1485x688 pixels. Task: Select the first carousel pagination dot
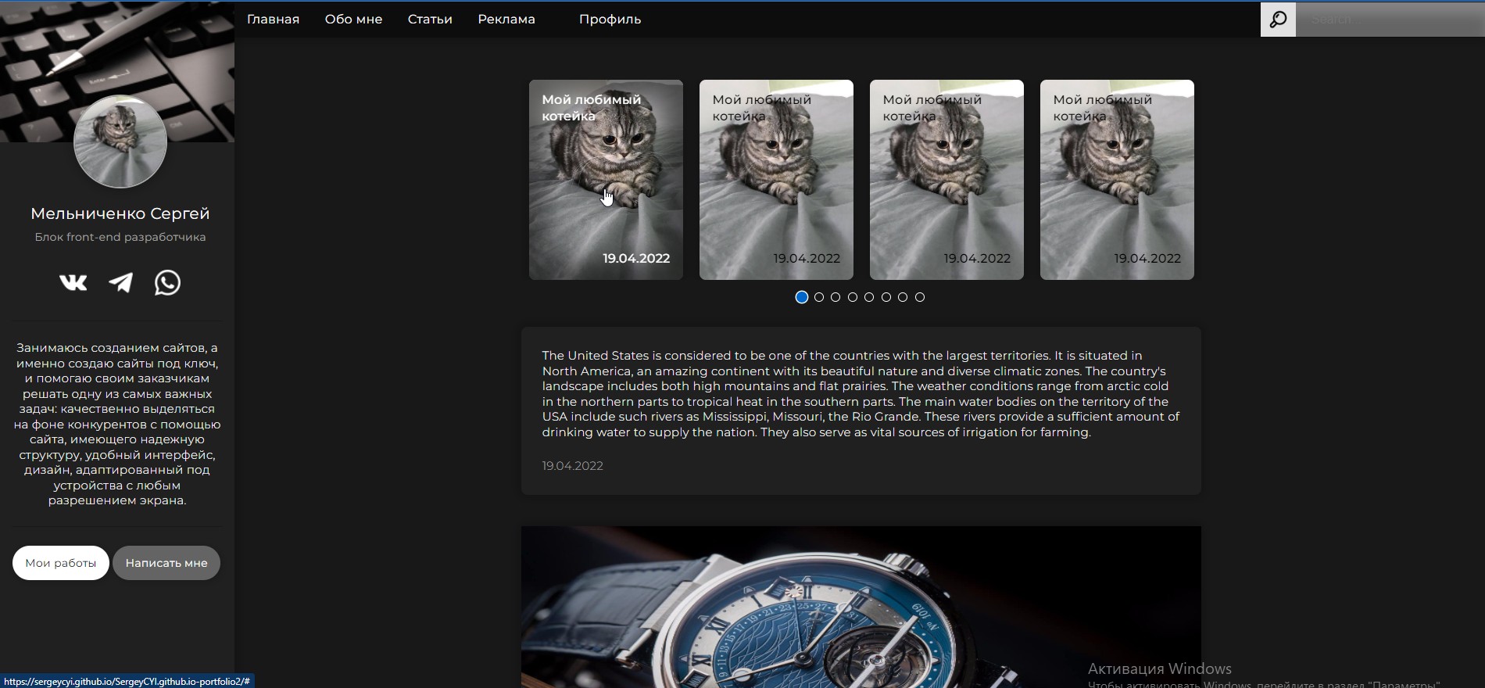tap(801, 297)
